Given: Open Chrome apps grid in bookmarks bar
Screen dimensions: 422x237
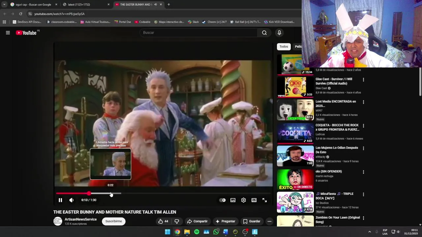Looking at the screenshot, I should [4, 22].
